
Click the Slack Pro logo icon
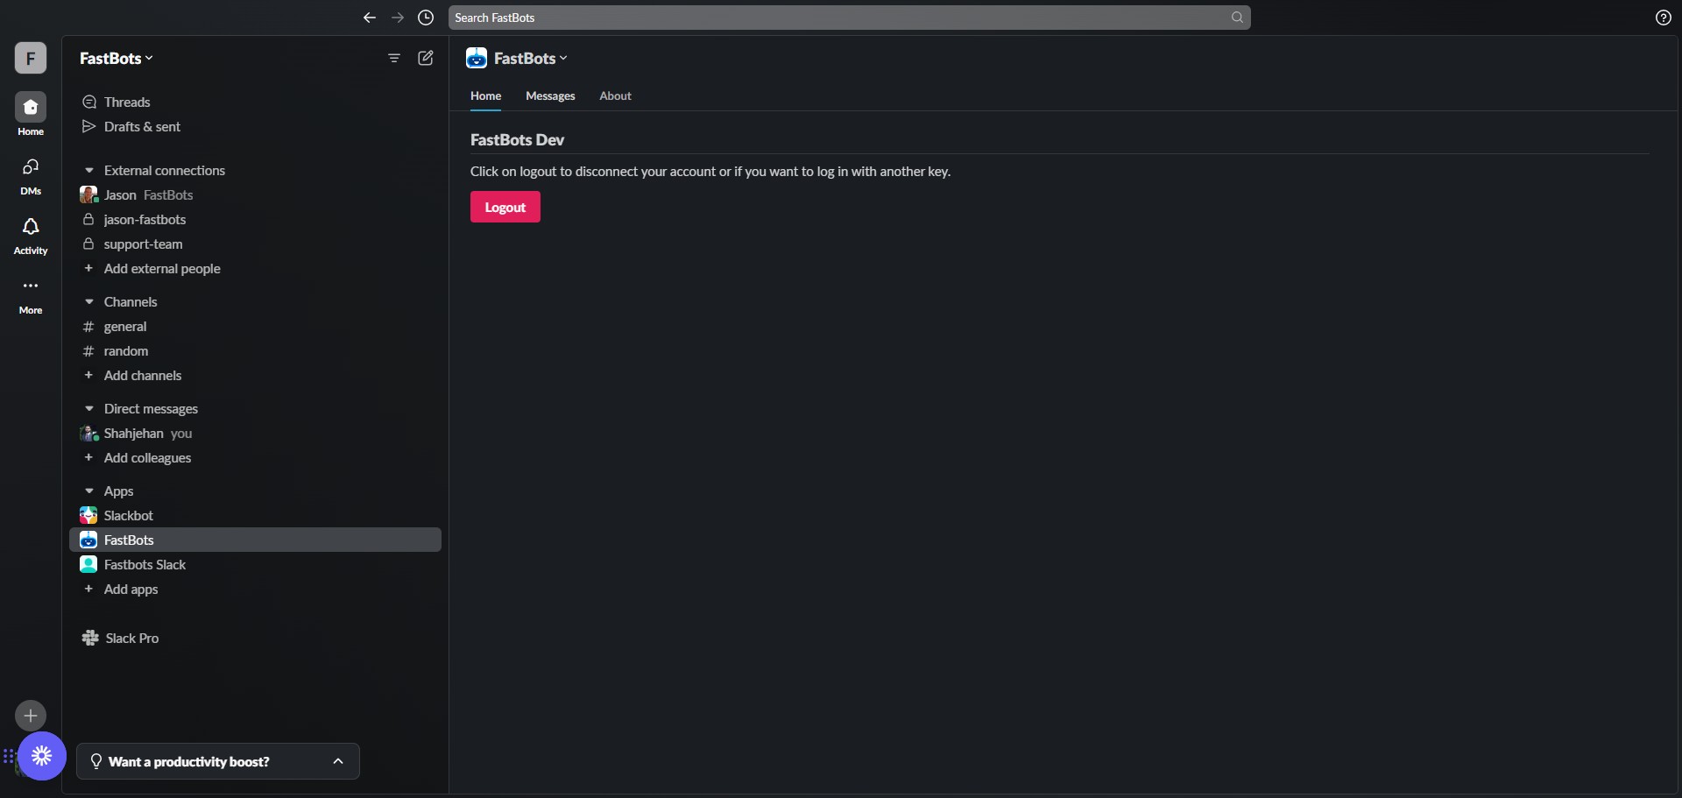click(x=90, y=638)
